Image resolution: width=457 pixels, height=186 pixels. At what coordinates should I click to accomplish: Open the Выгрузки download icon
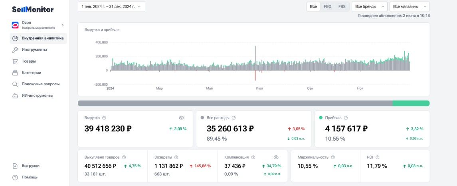[15, 166]
